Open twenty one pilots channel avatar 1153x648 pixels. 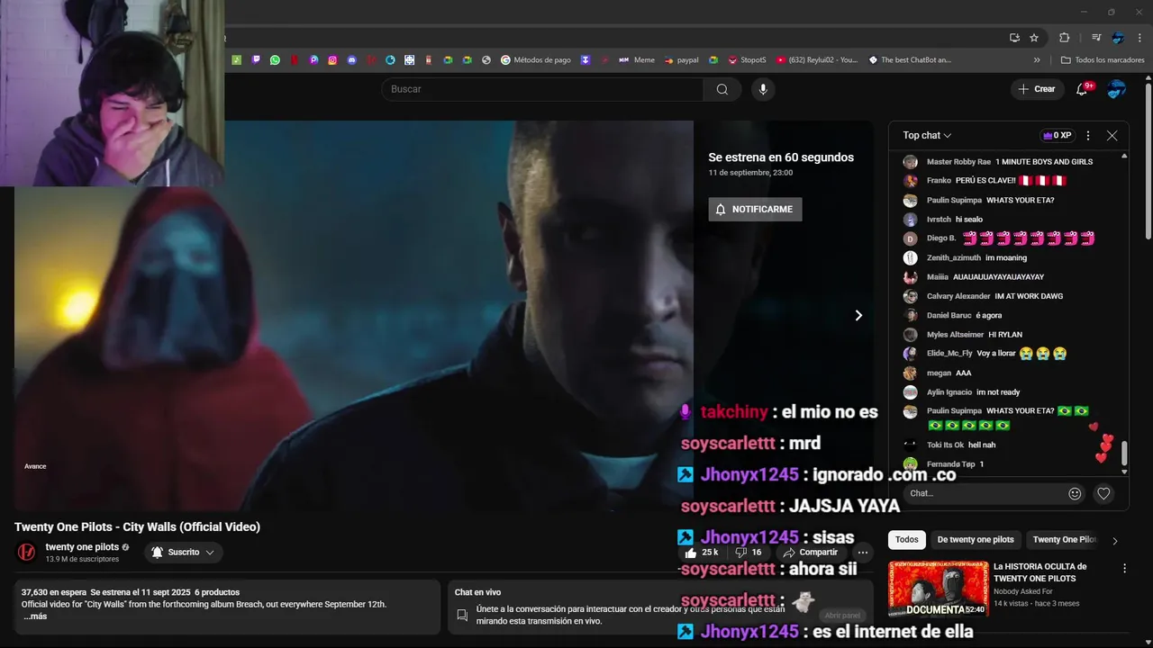pos(27,552)
